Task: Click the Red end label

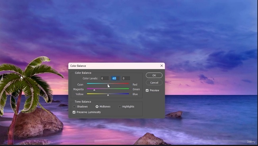Action: tap(135, 85)
